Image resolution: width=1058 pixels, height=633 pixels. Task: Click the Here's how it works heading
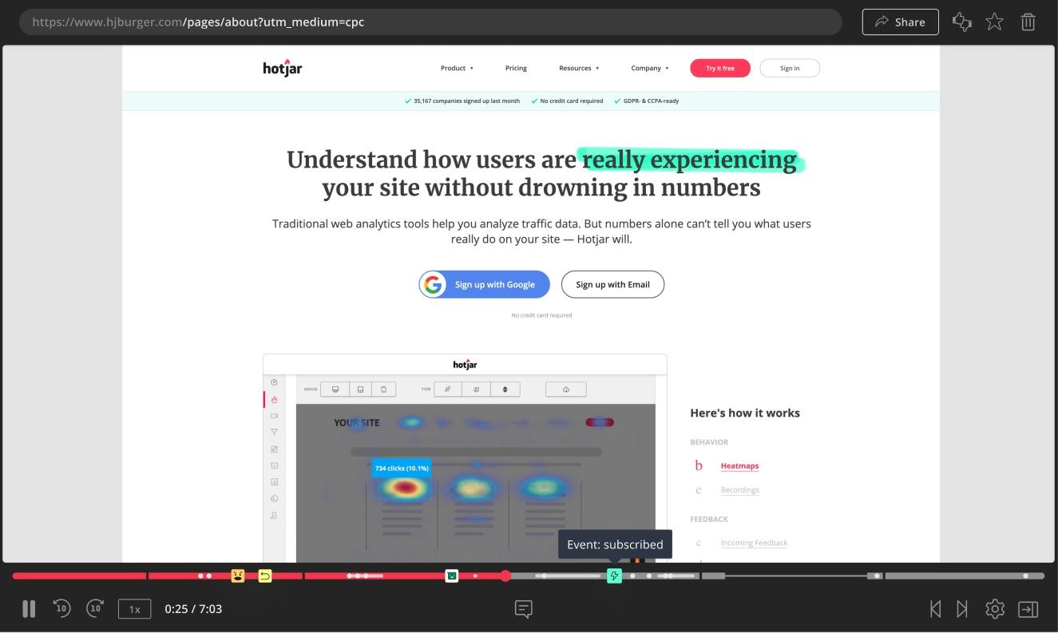745,413
